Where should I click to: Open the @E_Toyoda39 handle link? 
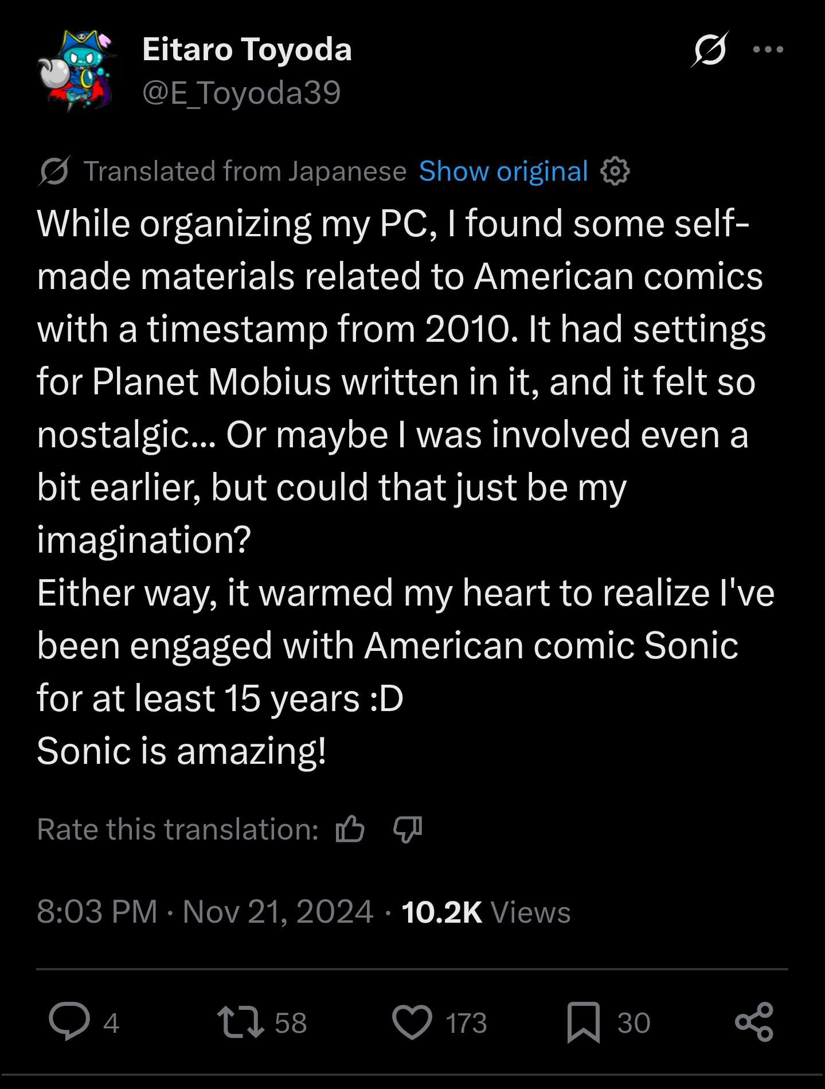tap(241, 93)
